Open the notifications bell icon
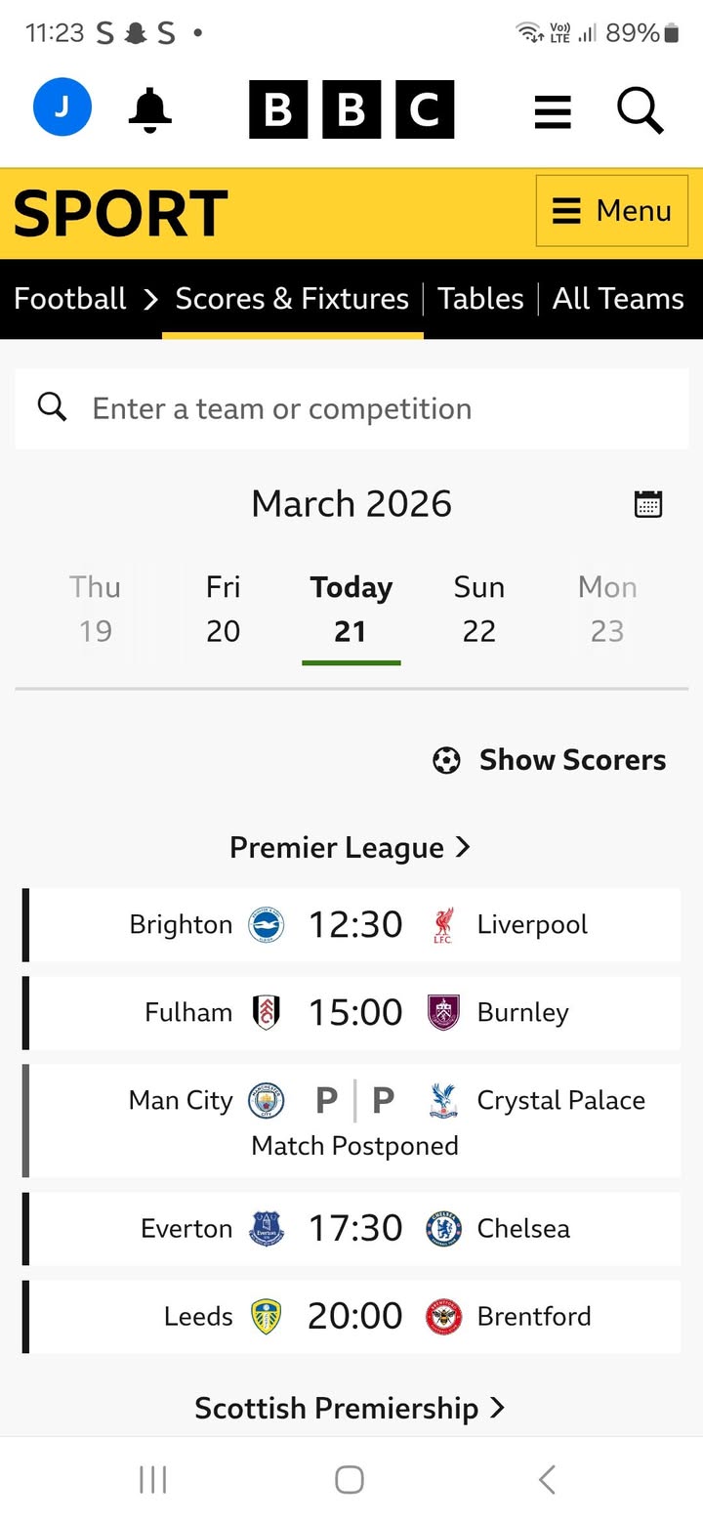Viewport: 703px width, 1524px height. tap(149, 108)
